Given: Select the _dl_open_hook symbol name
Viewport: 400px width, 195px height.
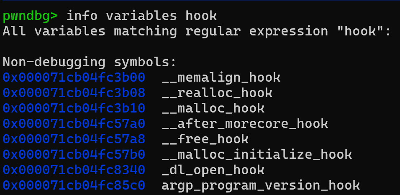Looking at the screenshot, I should pyautogui.click(x=213, y=170).
